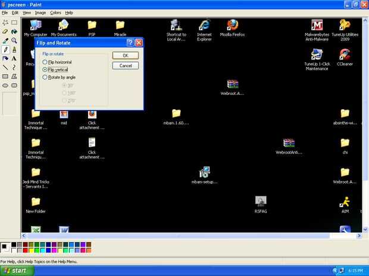369x276 pixels.
Task: Open the Help menu
Action: [69, 12]
